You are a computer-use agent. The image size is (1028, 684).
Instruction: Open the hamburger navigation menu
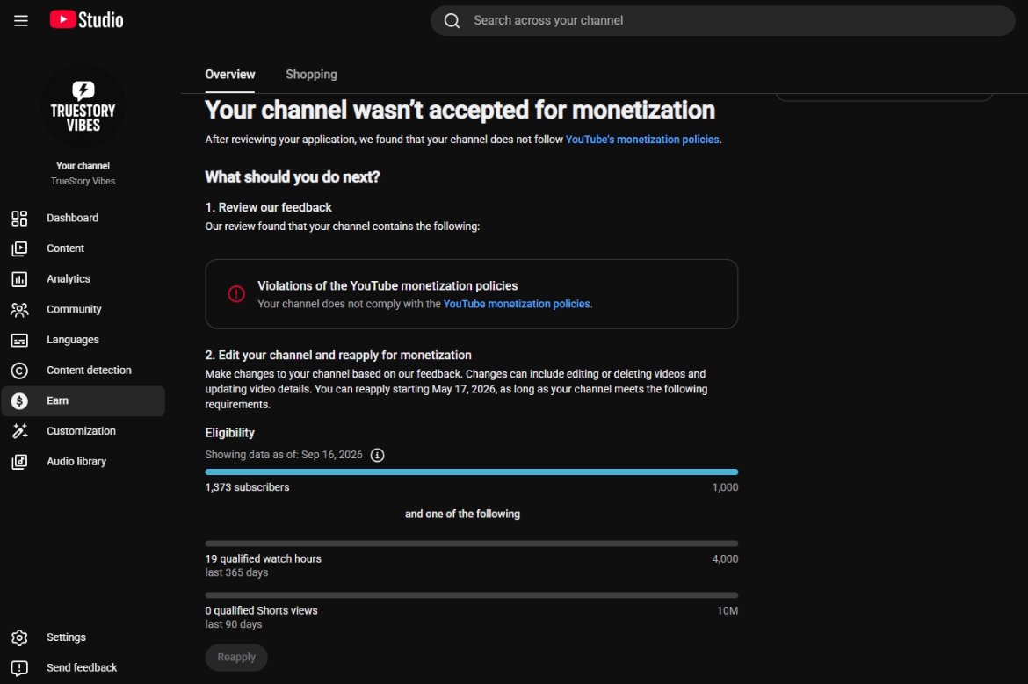pos(21,20)
